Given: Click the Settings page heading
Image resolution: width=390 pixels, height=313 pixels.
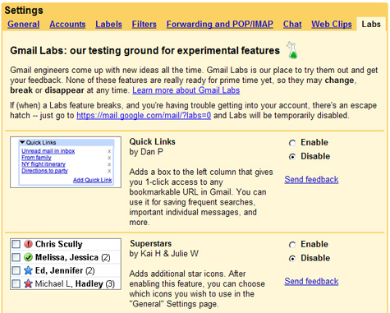Looking at the screenshot, I should pyautogui.click(x=24, y=11).
